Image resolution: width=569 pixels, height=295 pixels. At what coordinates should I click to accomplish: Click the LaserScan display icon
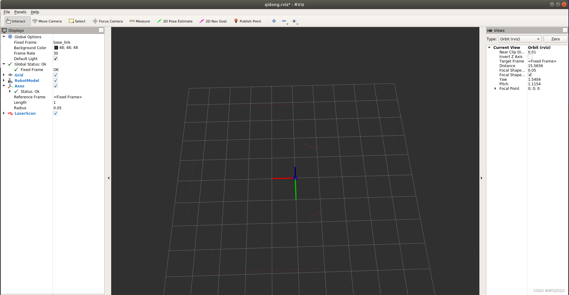pyautogui.click(x=10, y=114)
